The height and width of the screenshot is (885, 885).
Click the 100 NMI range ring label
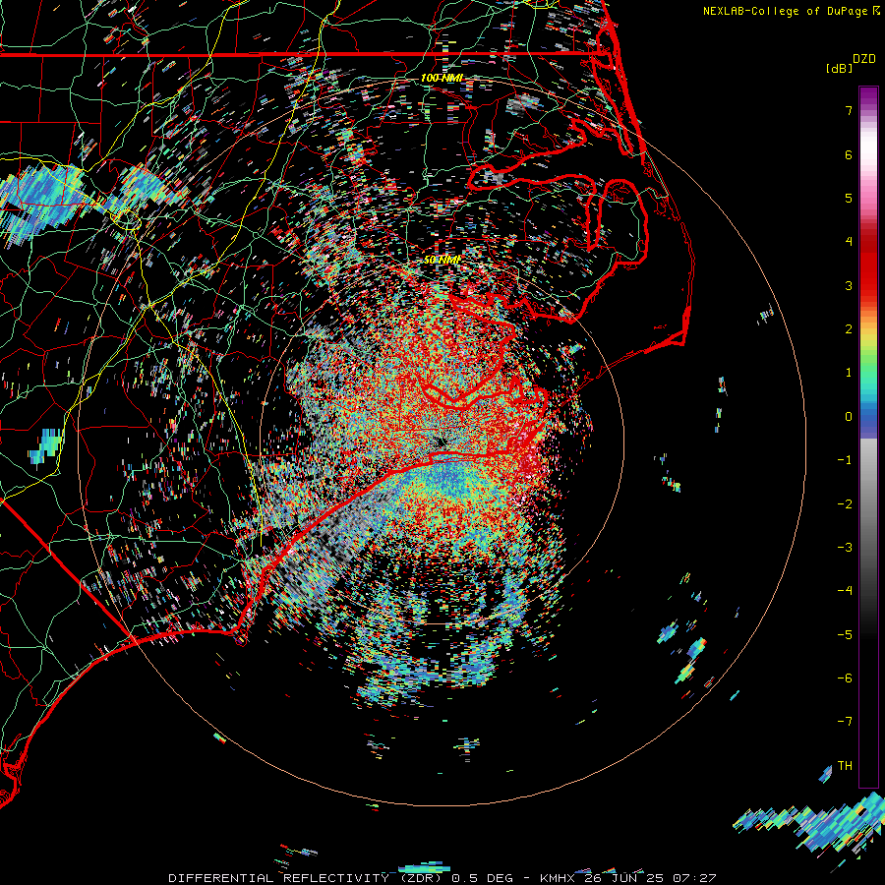[442, 78]
